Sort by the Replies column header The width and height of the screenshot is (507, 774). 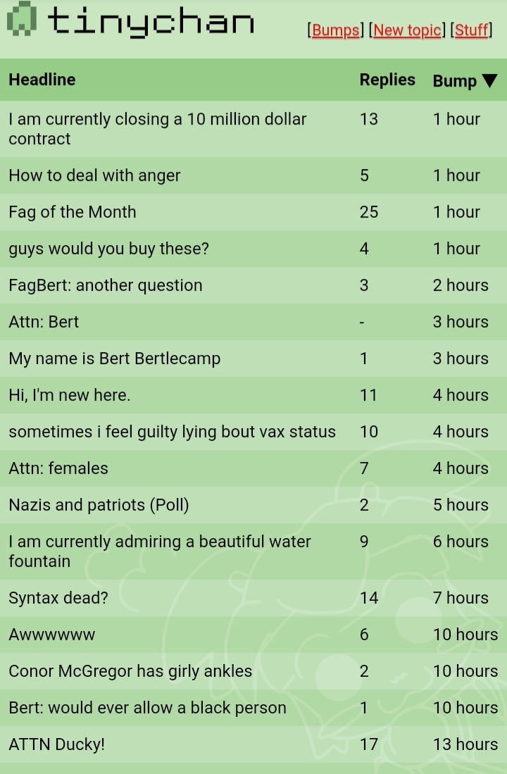click(387, 80)
